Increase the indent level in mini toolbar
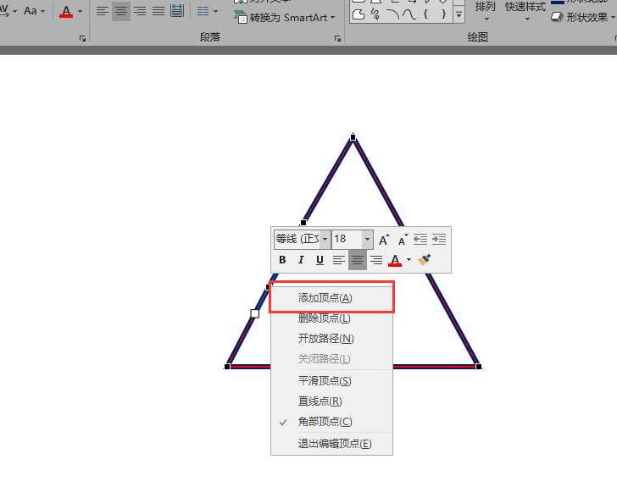Image resolution: width=617 pixels, height=487 pixels. tap(439, 239)
